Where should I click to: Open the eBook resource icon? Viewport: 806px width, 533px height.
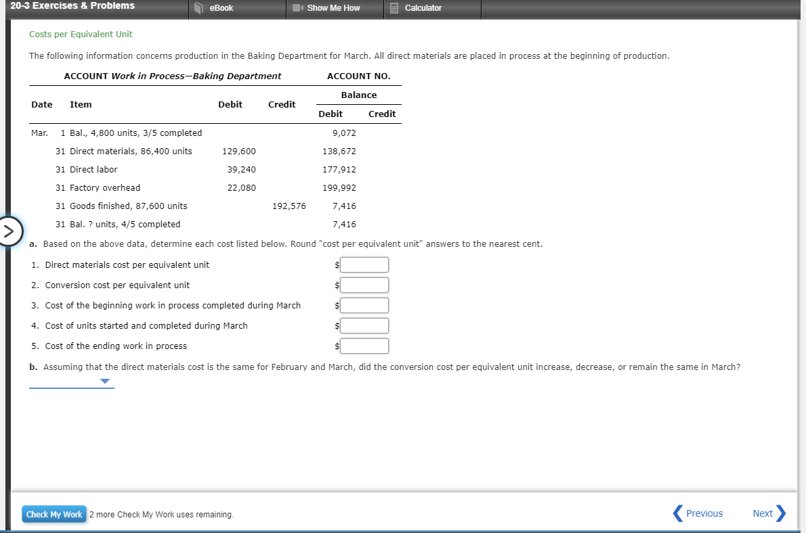(x=197, y=9)
